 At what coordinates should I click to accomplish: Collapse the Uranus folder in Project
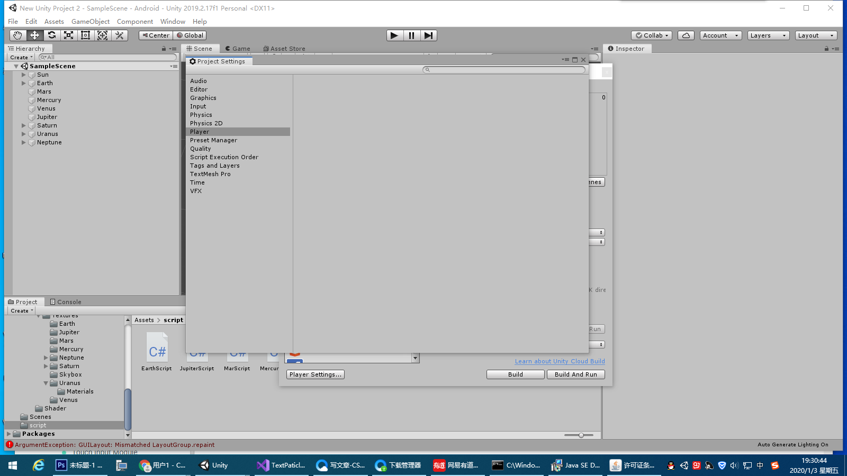point(46,383)
